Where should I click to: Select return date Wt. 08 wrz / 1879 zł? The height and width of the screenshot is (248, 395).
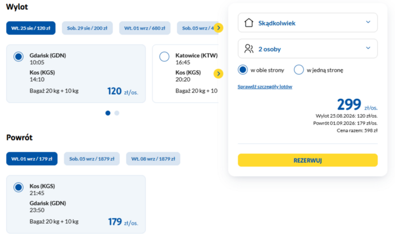(x=153, y=159)
